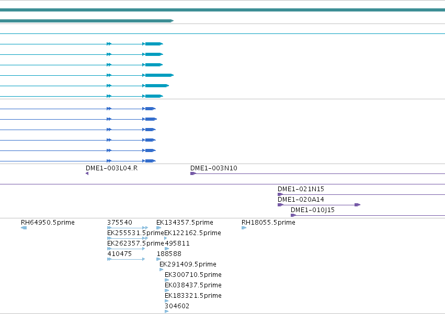
Task: Select the short thick teal bar near the top
Action: (87, 21)
